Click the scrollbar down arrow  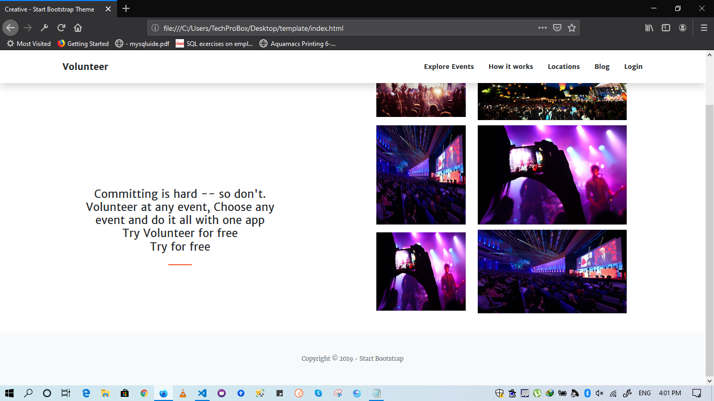coord(709,381)
